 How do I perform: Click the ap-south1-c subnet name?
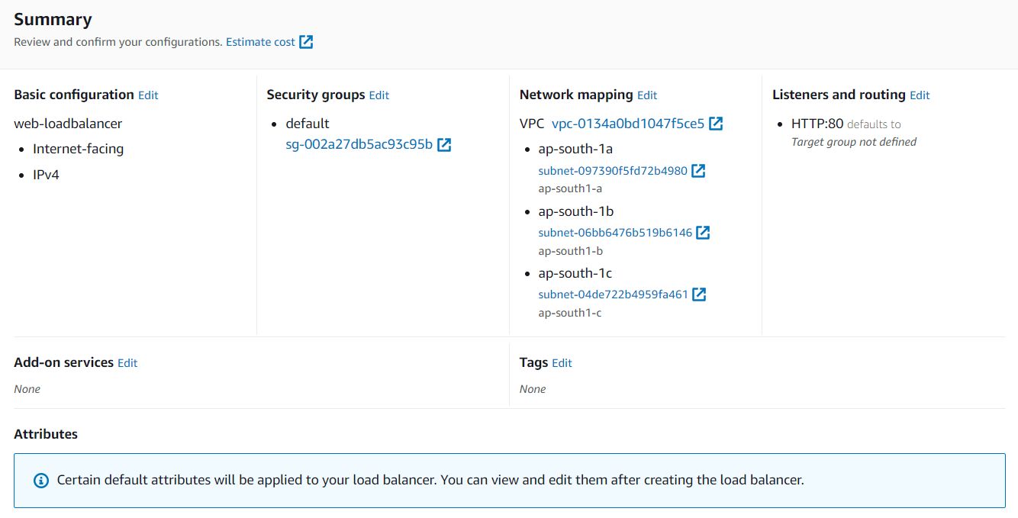click(x=570, y=313)
